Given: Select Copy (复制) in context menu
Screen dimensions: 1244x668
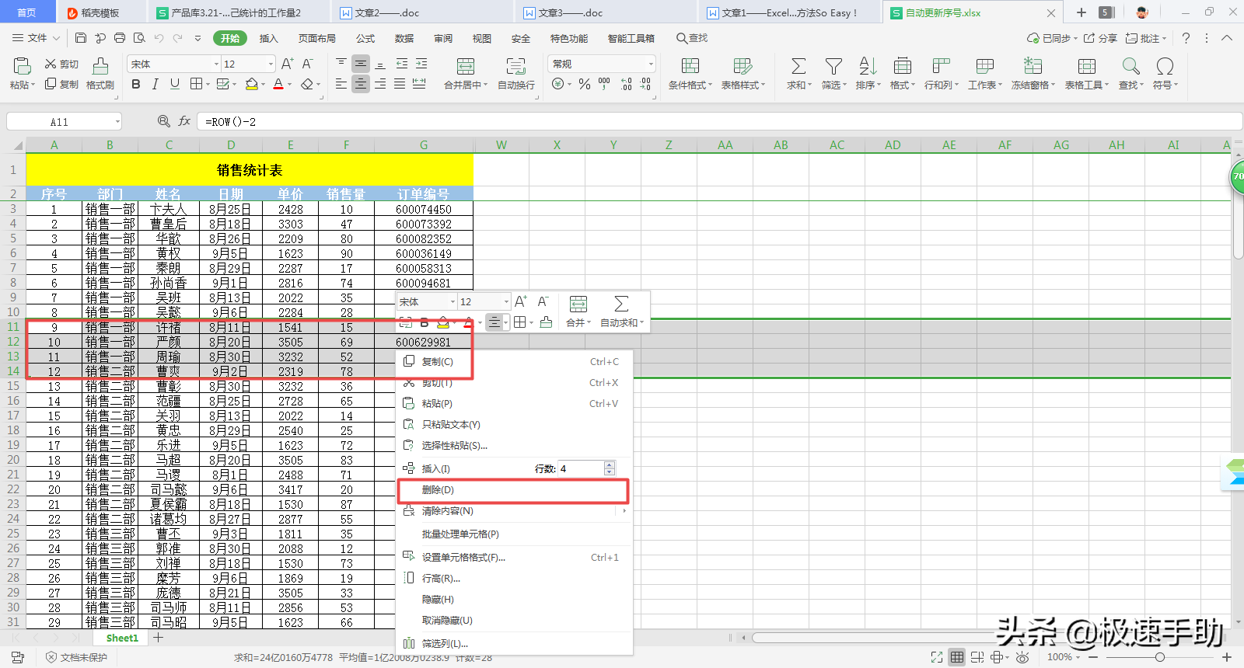Looking at the screenshot, I should (512, 362).
